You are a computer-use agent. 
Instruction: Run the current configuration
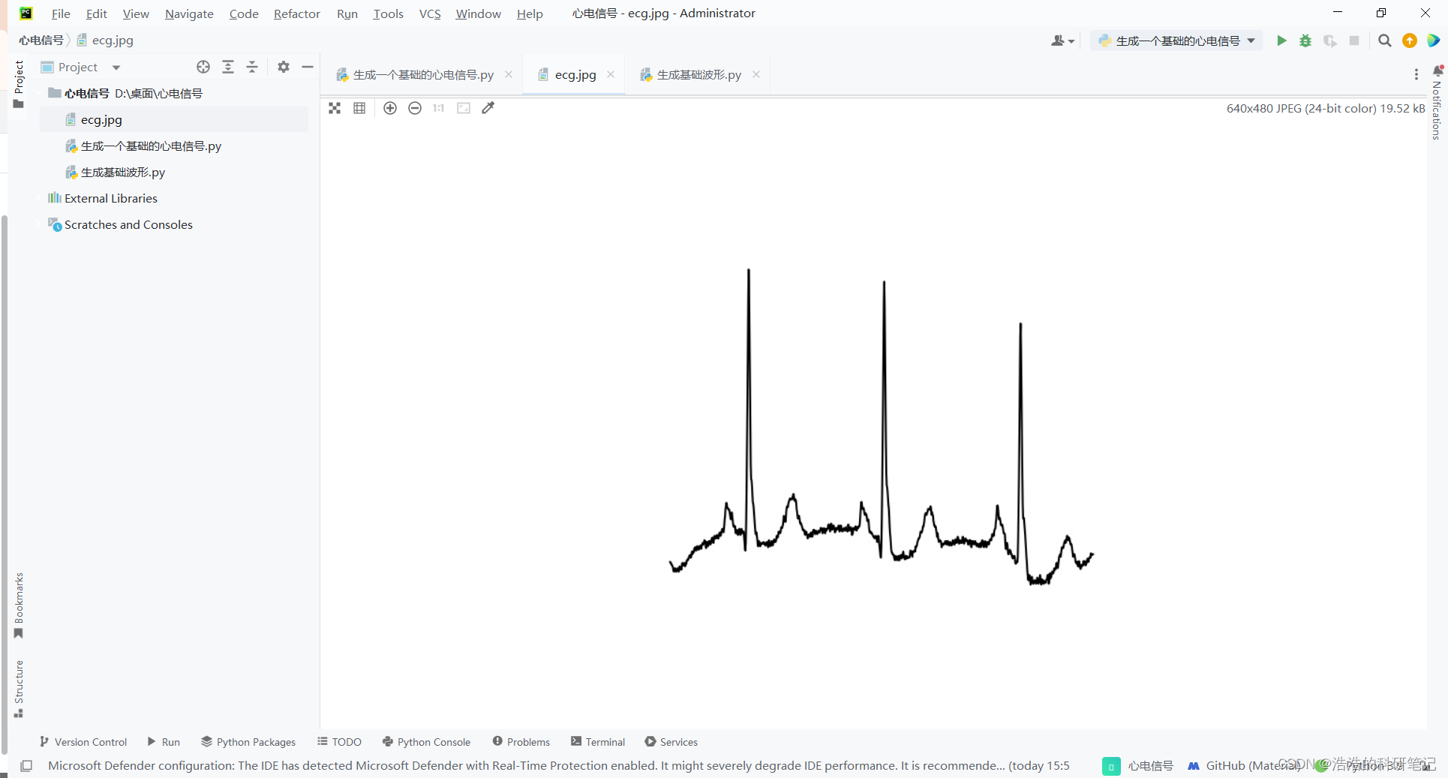[x=1281, y=41]
